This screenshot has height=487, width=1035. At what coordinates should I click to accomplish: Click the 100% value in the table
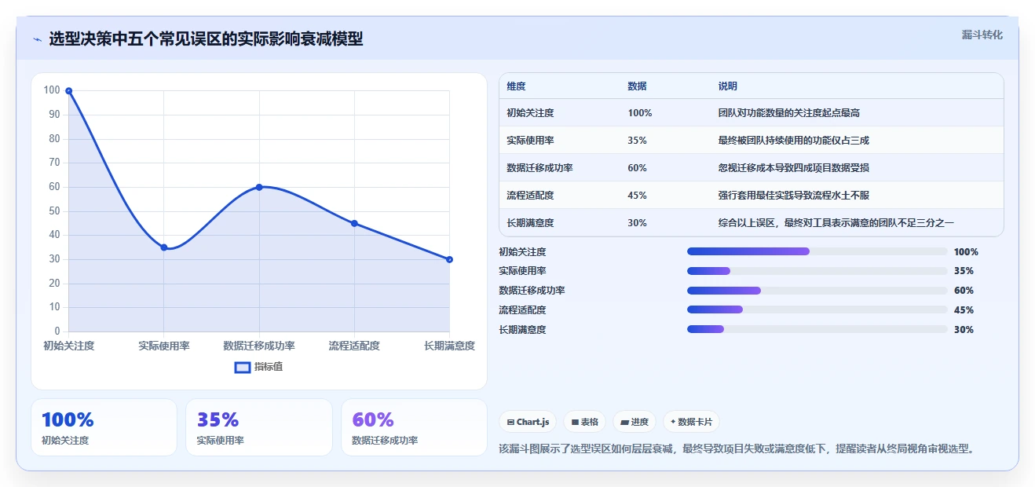[x=640, y=113]
